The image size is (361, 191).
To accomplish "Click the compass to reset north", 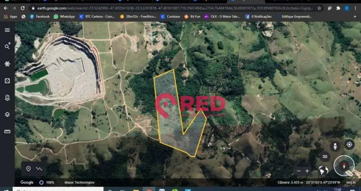I will point(344,166).
